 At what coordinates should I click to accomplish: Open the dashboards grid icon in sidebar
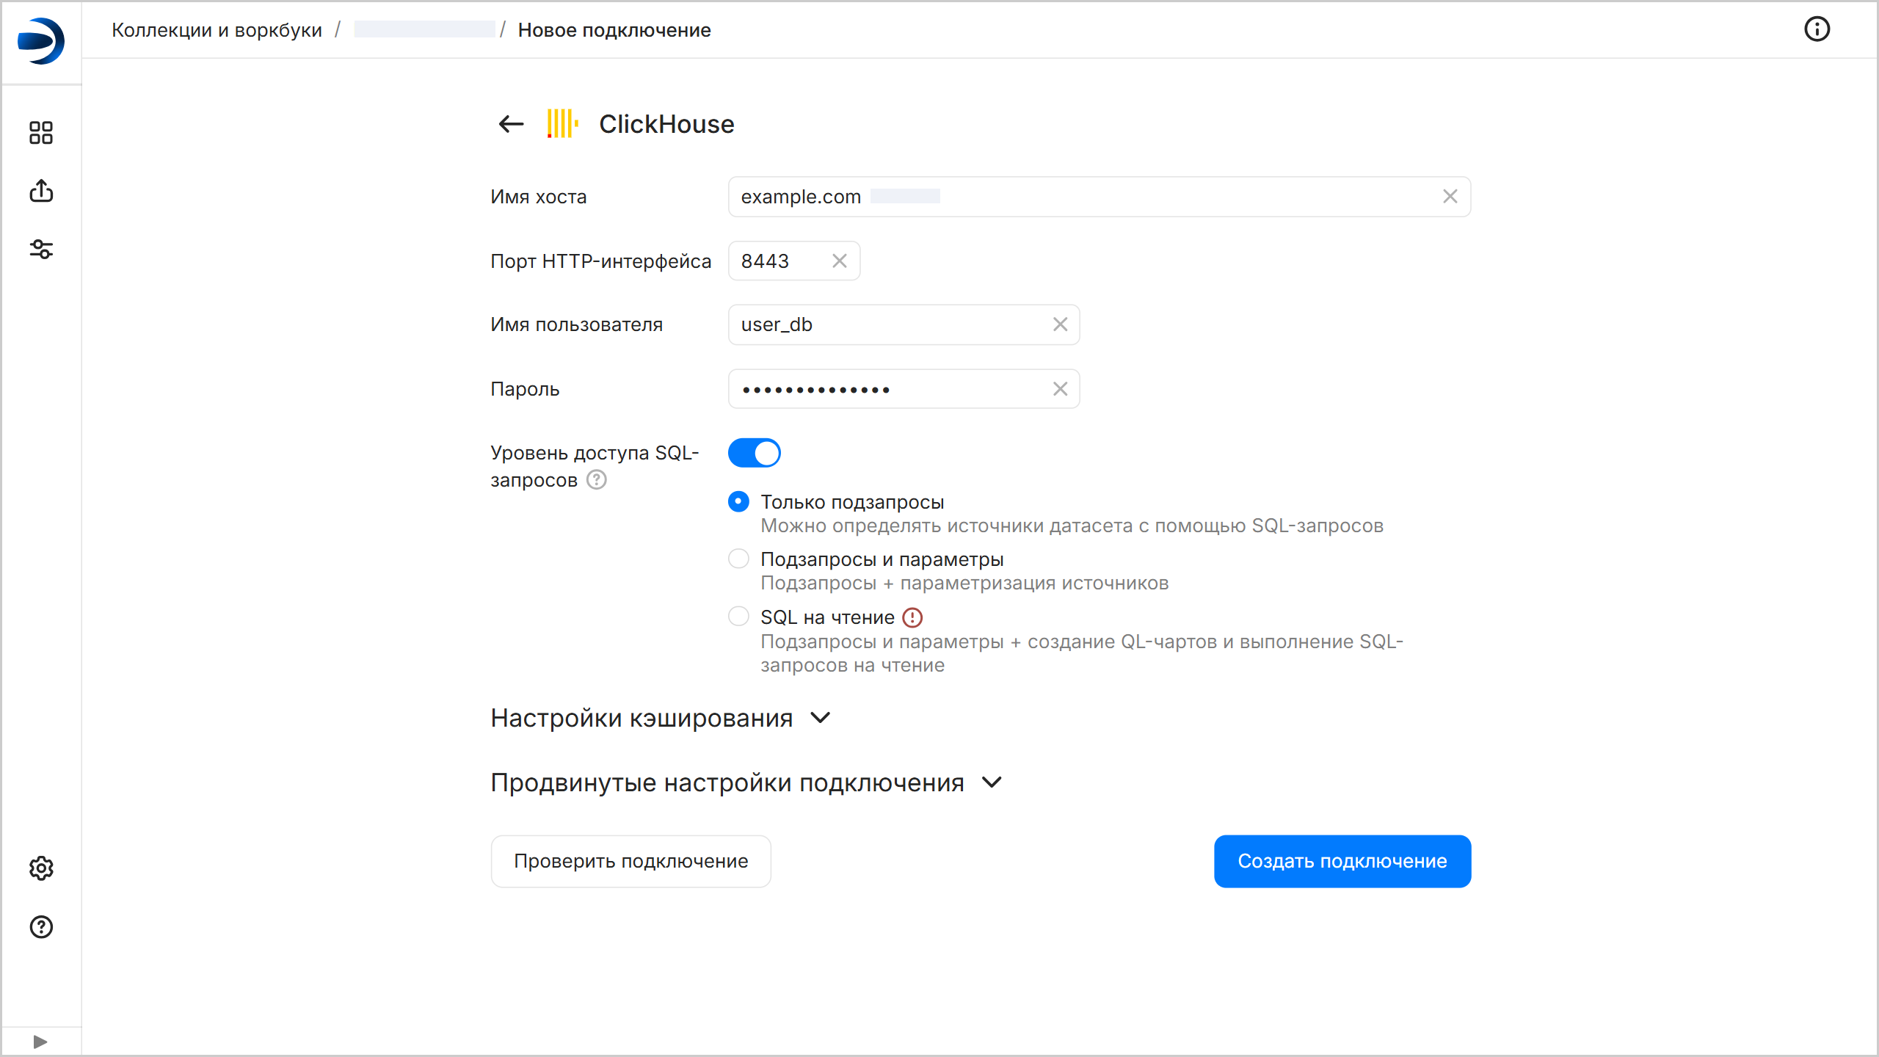(x=41, y=133)
